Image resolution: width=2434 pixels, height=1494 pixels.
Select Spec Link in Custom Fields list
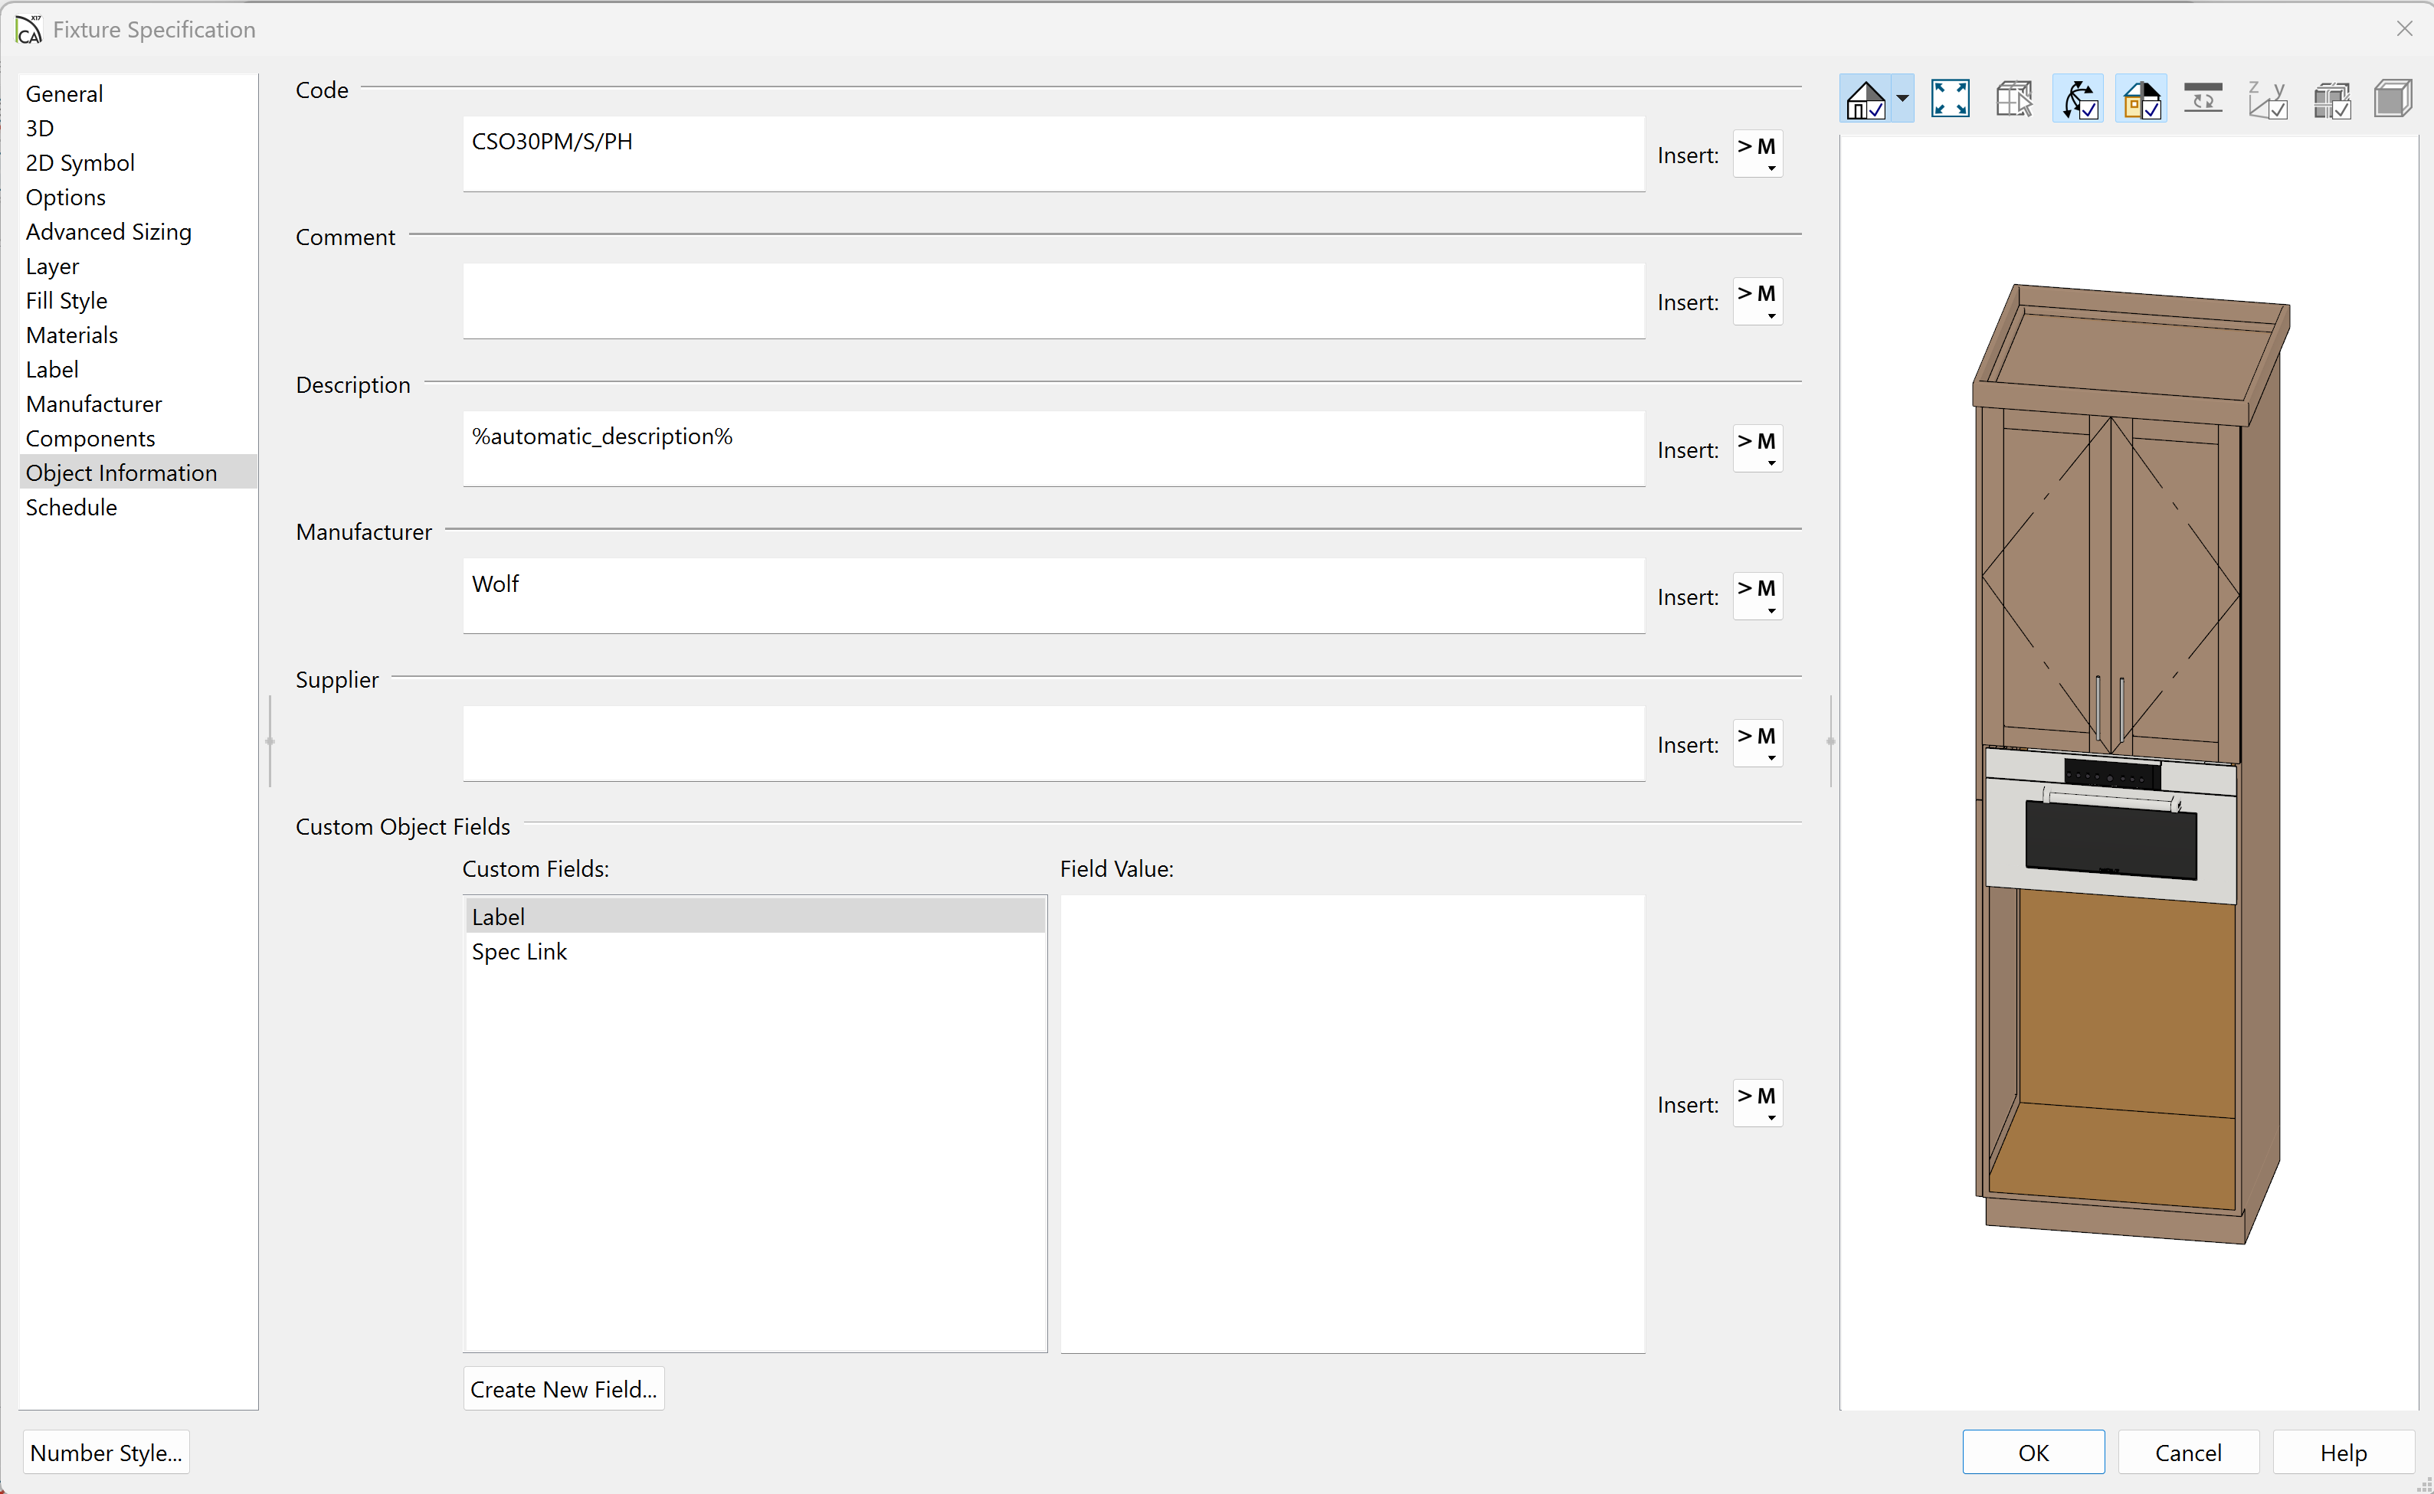pyautogui.click(x=519, y=952)
